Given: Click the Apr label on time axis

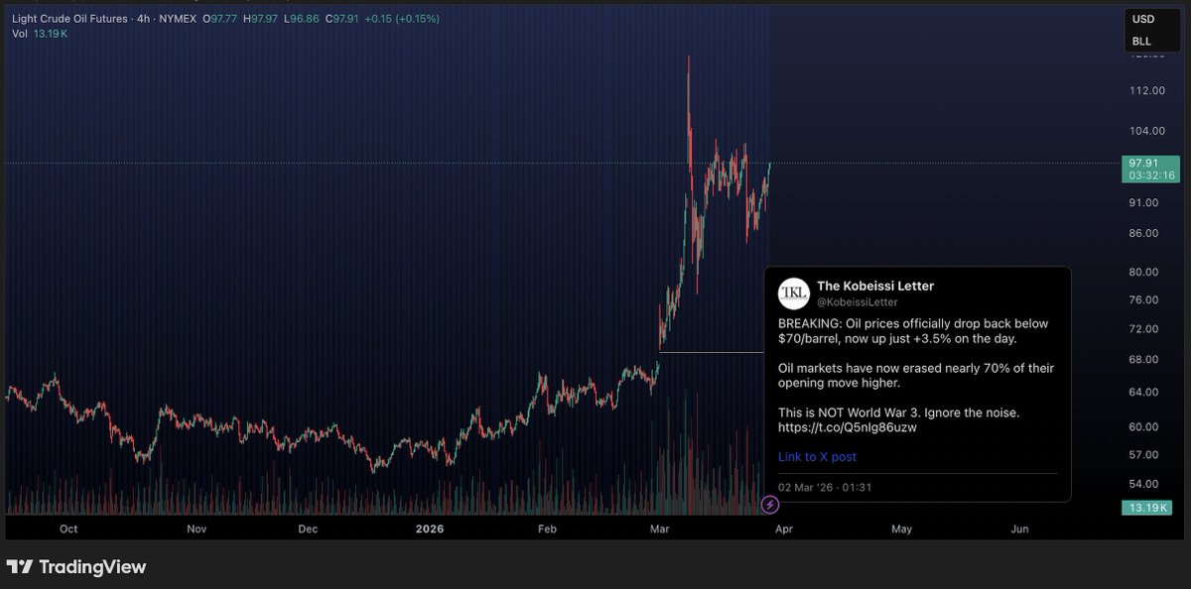Looking at the screenshot, I should 783,530.
